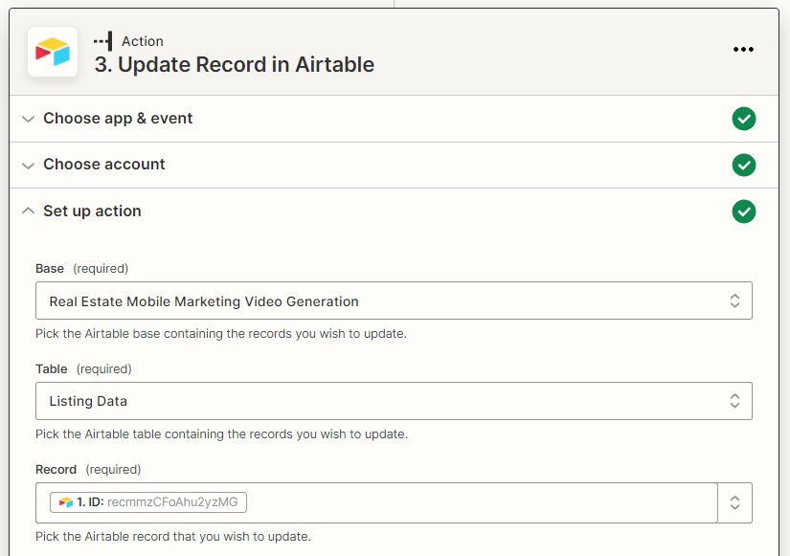Click the green checkmark for Choose app & event
Viewport: 790px width, 556px height.
tap(744, 119)
